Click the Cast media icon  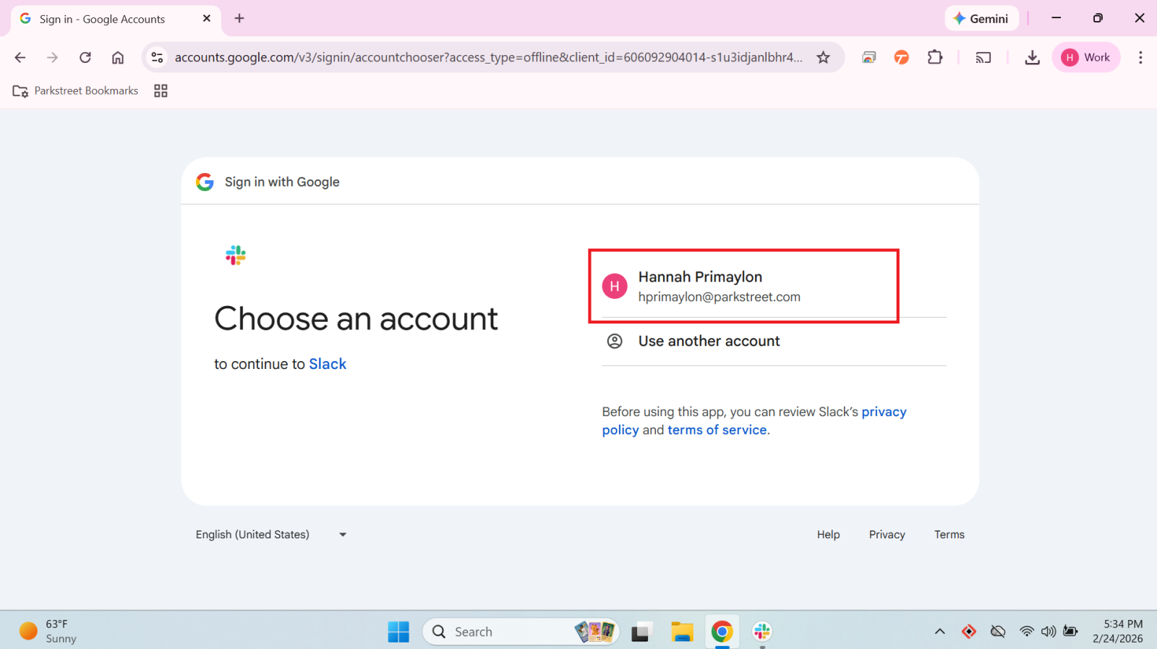[x=983, y=58]
